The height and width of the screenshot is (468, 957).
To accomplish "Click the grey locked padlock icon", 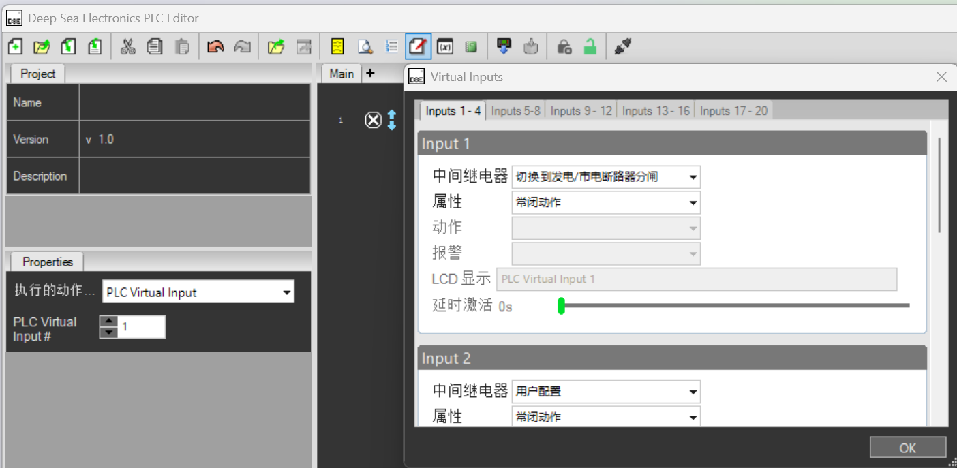I will [564, 47].
